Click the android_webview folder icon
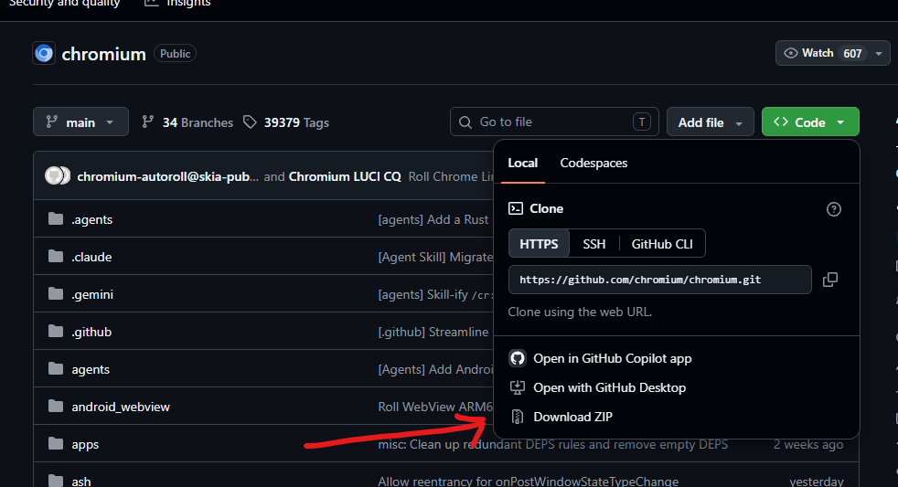This screenshot has height=487, width=898. 56,406
